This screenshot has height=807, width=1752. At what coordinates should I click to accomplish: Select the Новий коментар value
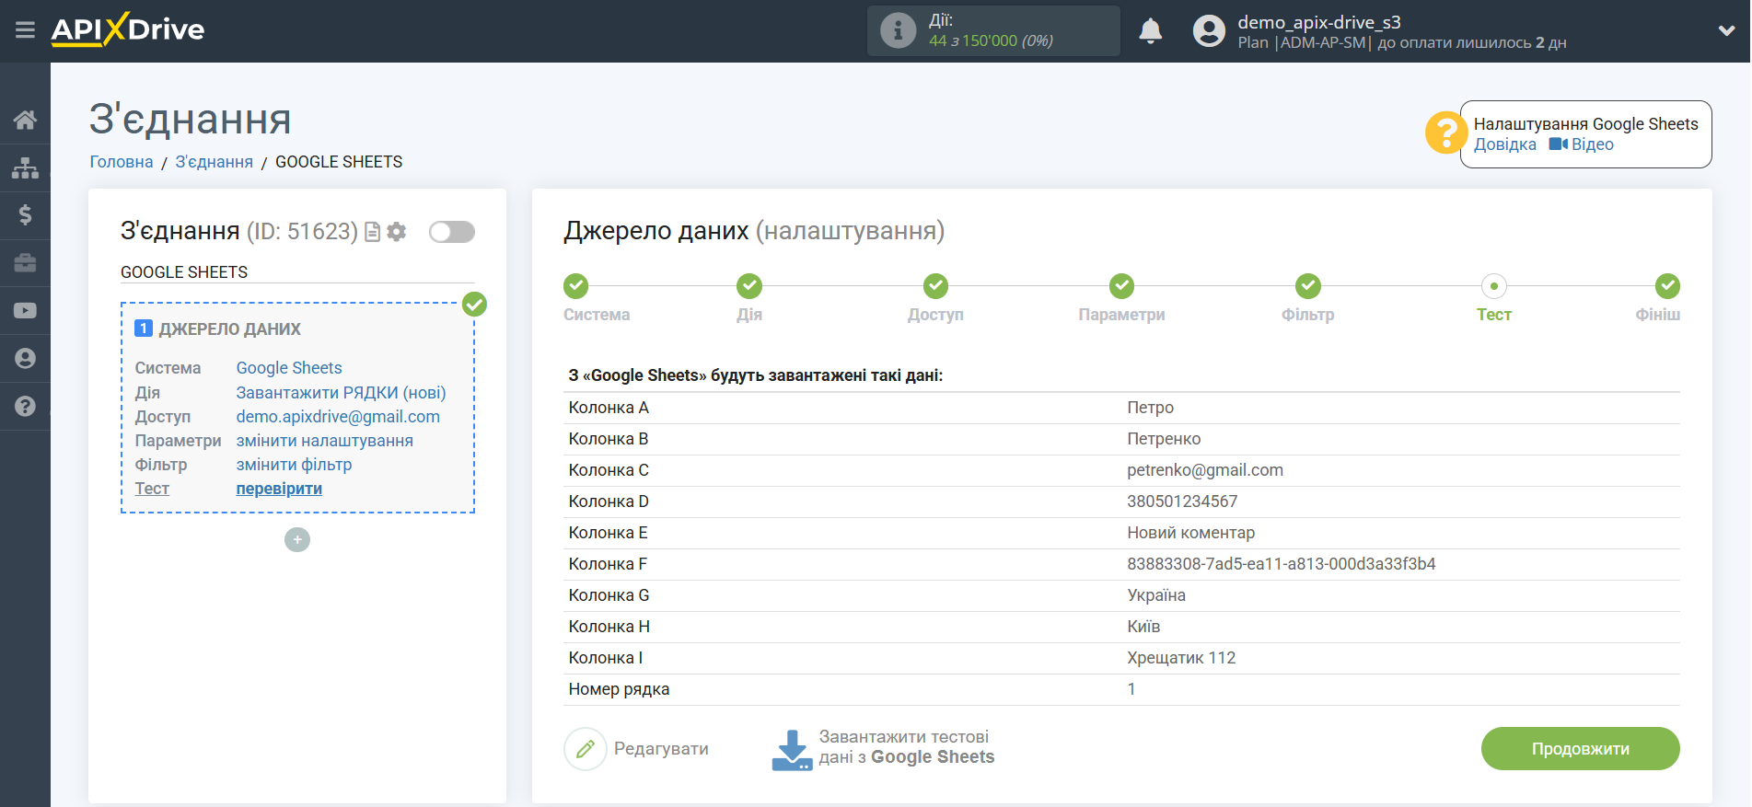(x=1190, y=533)
